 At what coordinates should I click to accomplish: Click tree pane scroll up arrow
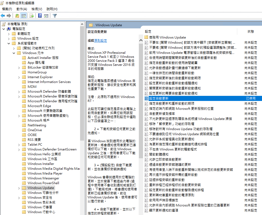[82, 24]
